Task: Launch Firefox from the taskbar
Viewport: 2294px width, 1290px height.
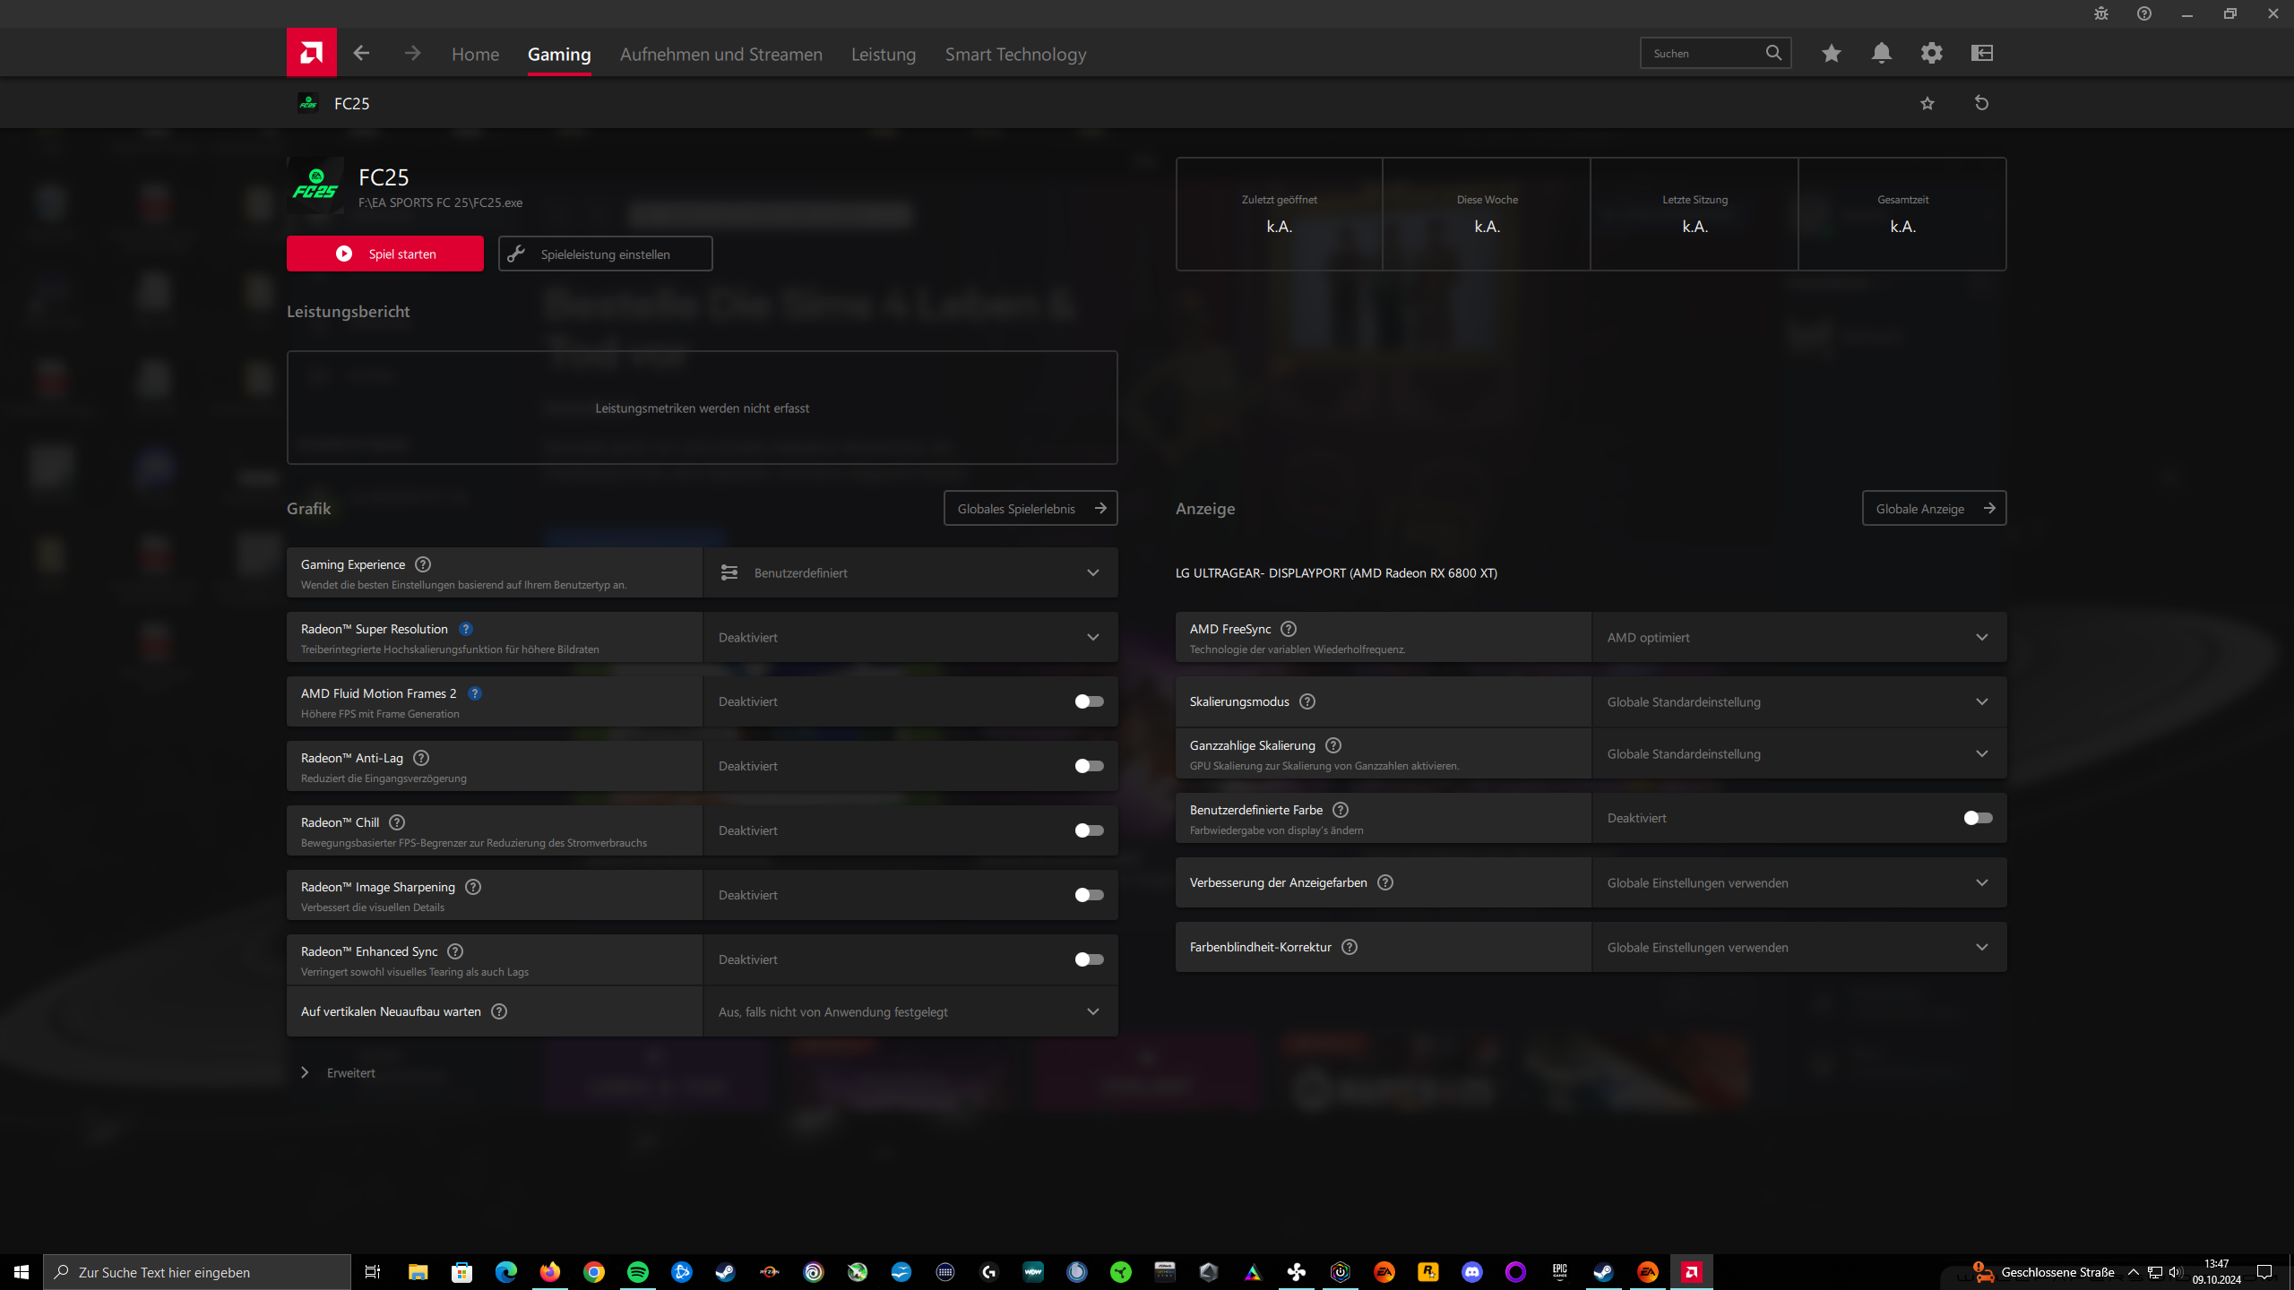Action: click(x=550, y=1272)
